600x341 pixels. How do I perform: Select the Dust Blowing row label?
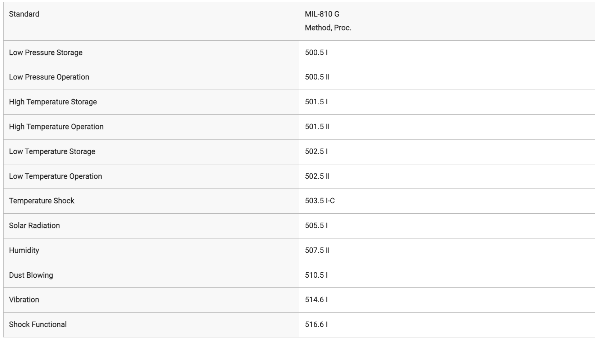pos(31,275)
